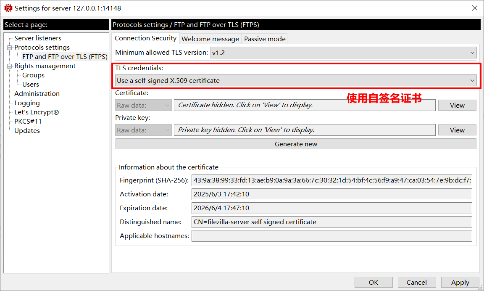Click the Expiration date field
Image resolution: width=484 pixels, height=291 pixels.
[x=332, y=208]
